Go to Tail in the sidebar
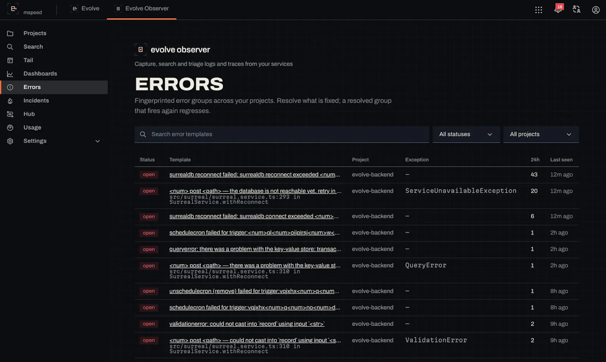 (28, 60)
